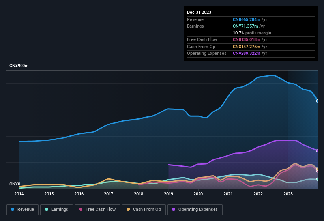
Task: Select the 2020 label on the x-axis
Action: tap(198, 194)
